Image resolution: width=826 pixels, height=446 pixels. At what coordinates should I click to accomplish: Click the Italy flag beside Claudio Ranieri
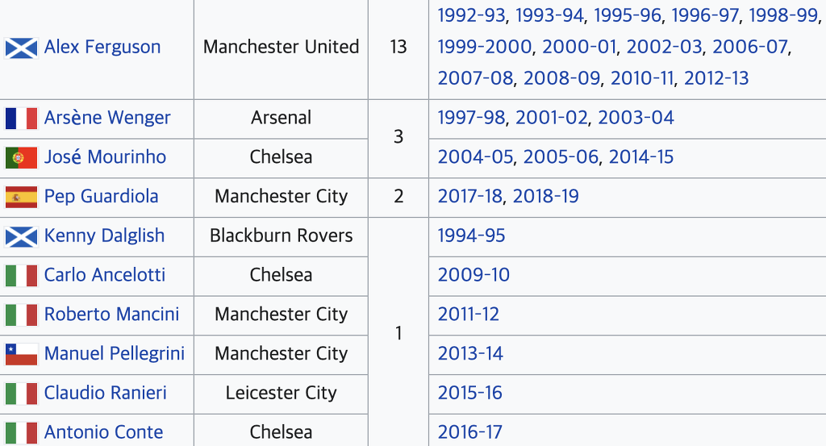21,394
